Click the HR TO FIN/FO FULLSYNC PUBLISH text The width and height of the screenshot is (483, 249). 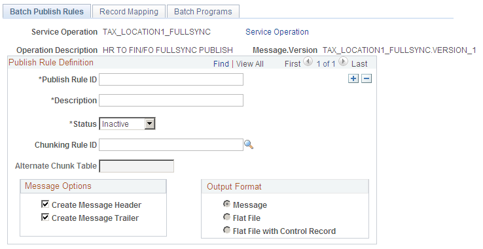coord(168,50)
